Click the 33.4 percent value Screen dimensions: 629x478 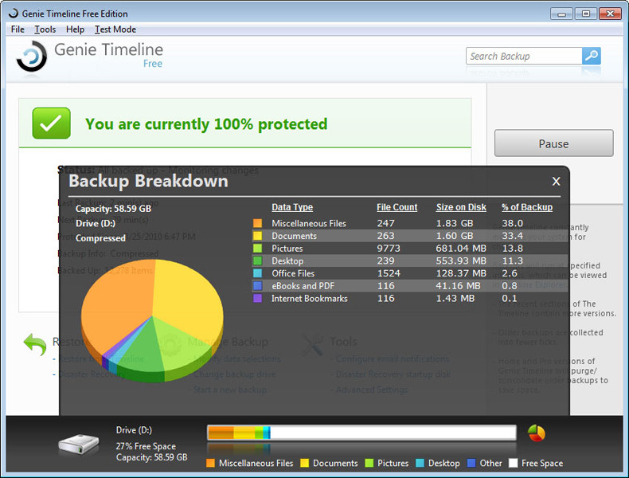[512, 236]
